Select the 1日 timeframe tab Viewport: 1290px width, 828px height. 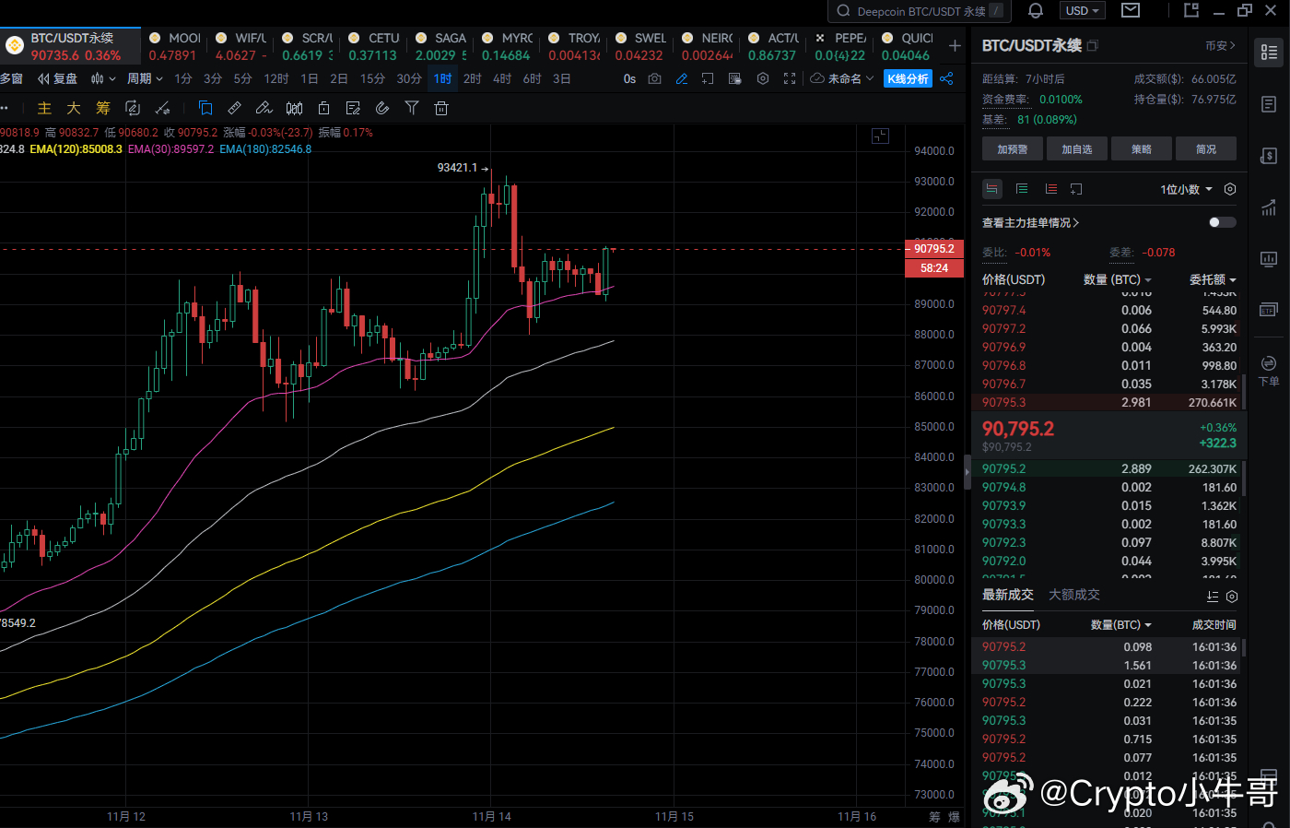[x=310, y=79]
